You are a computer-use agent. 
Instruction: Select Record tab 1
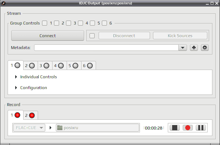(x=16, y=115)
